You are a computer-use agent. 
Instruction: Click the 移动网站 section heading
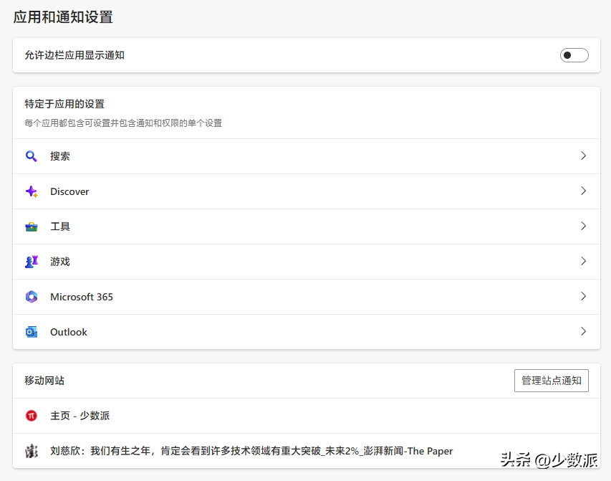point(44,381)
